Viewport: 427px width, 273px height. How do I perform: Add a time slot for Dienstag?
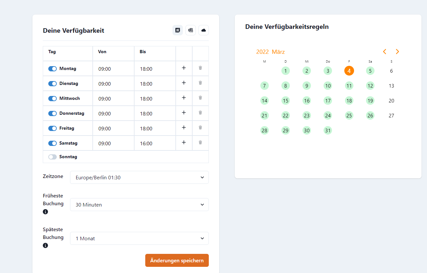184,83
